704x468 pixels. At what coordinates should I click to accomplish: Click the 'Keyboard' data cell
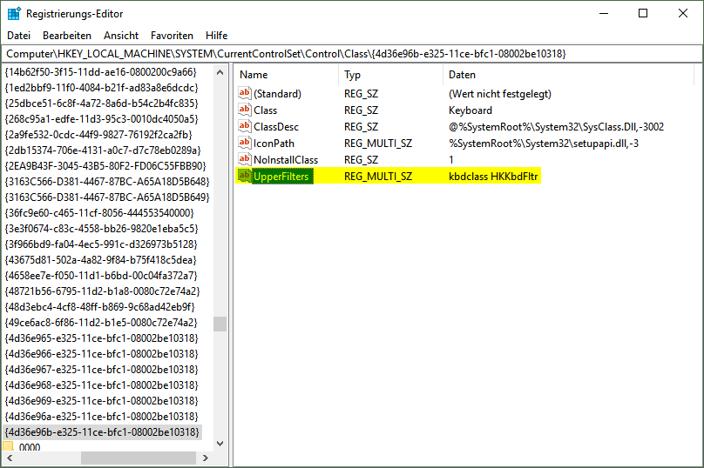pyautogui.click(x=470, y=110)
